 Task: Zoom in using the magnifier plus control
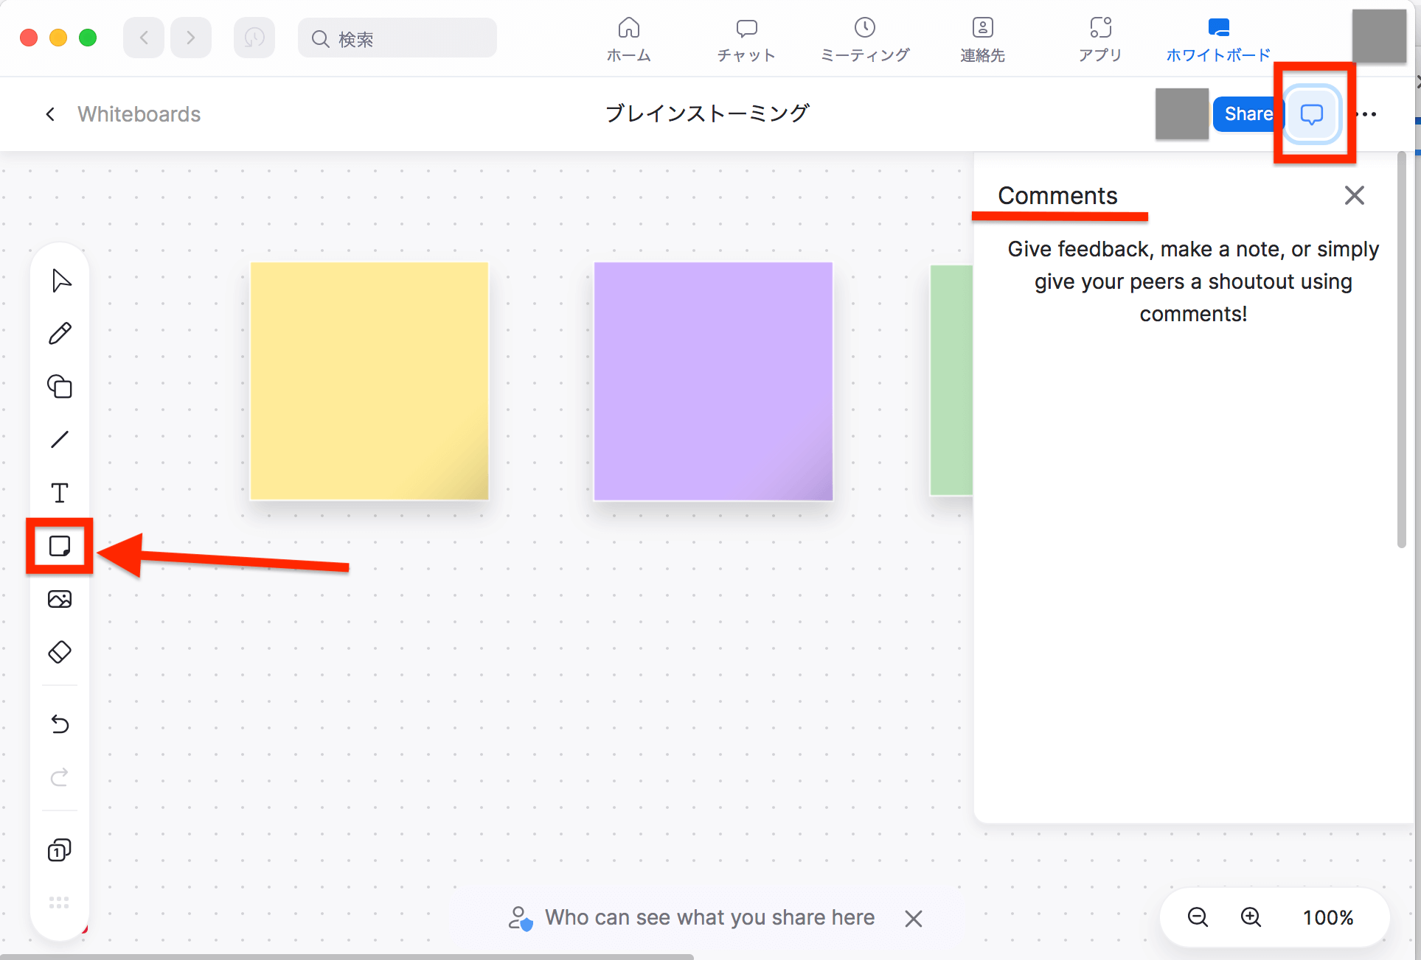pyautogui.click(x=1250, y=917)
